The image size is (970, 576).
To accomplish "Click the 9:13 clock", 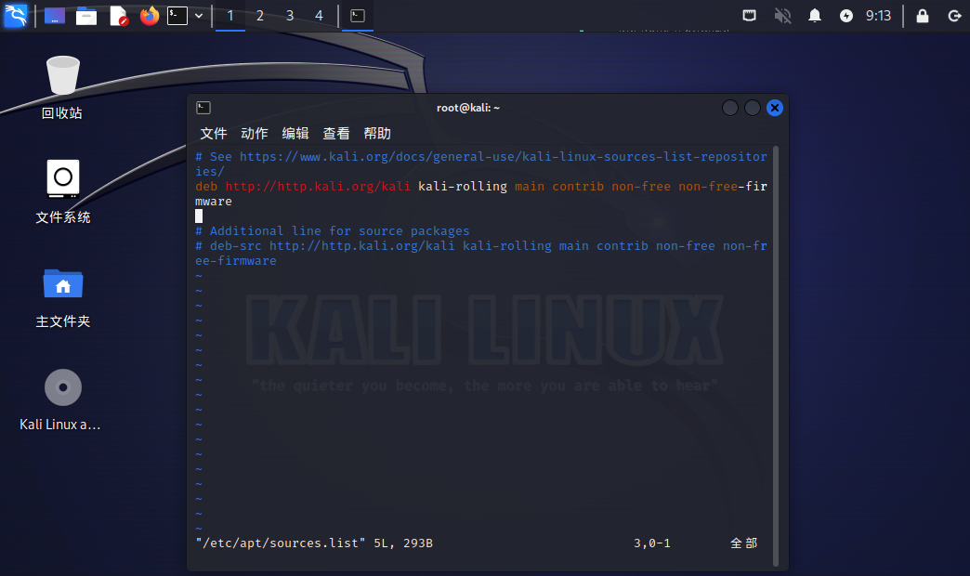I will 878,16.
